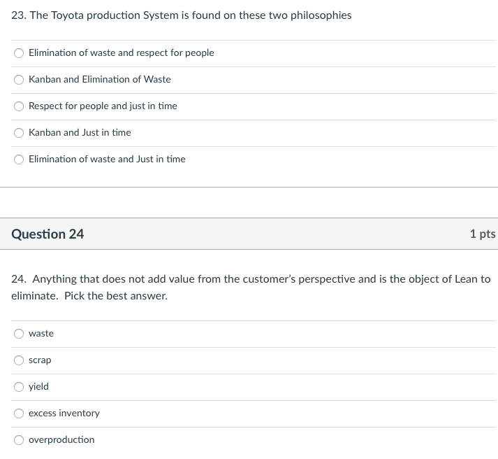Click the answer label 'scrap'
The image size is (498, 459).
tap(40, 360)
